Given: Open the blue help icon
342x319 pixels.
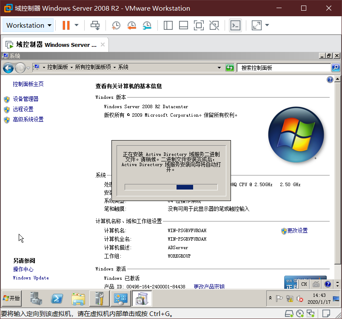Looking at the screenshot, I should [x=330, y=80].
